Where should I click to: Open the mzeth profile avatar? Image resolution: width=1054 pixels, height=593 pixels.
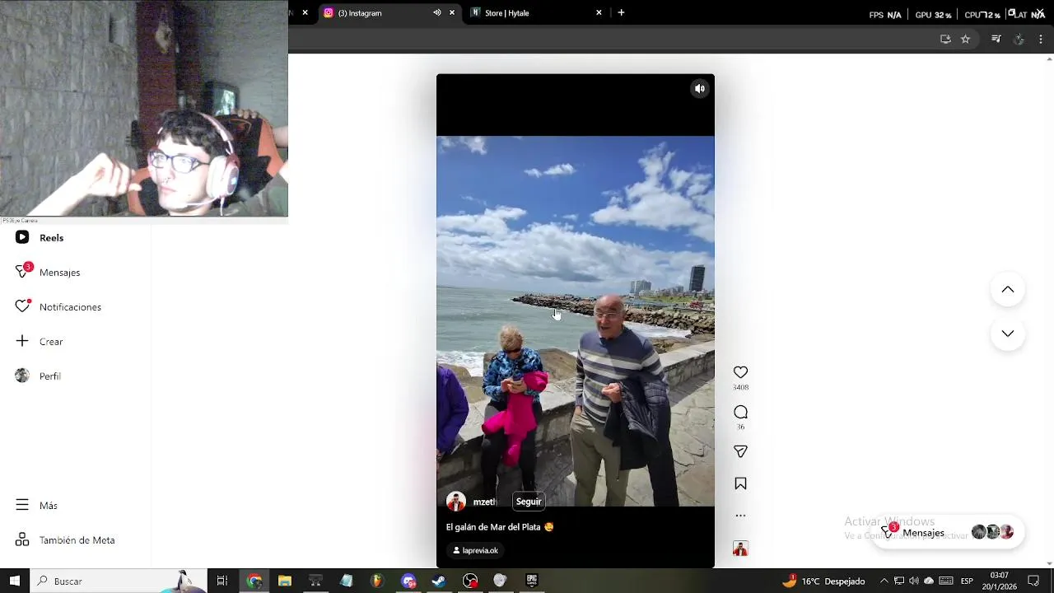point(455,502)
